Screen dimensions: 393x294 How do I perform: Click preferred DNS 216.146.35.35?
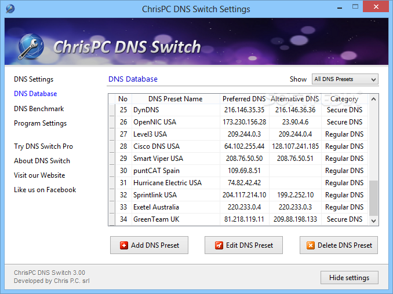tap(245, 110)
